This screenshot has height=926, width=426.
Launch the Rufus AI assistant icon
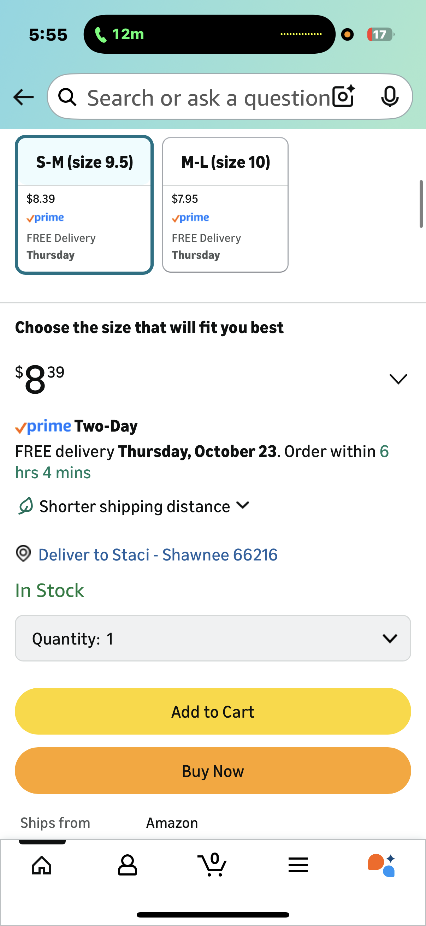click(x=381, y=865)
